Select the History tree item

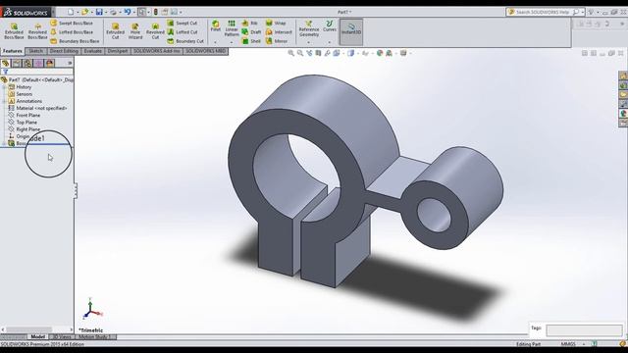[20, 87]
